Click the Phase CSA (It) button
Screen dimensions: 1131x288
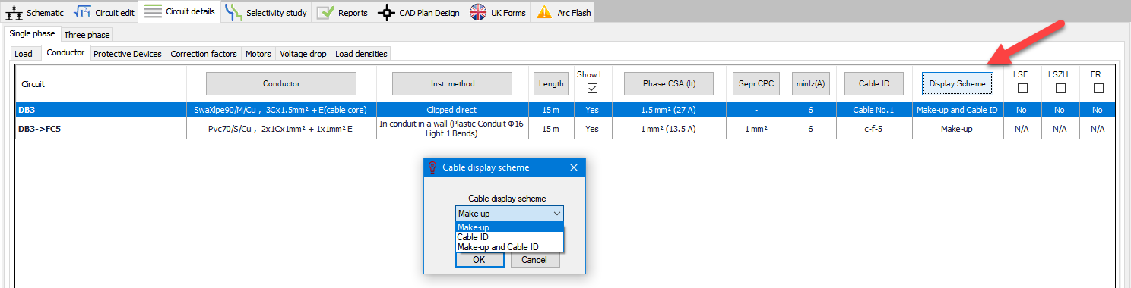tap(670, 83)
